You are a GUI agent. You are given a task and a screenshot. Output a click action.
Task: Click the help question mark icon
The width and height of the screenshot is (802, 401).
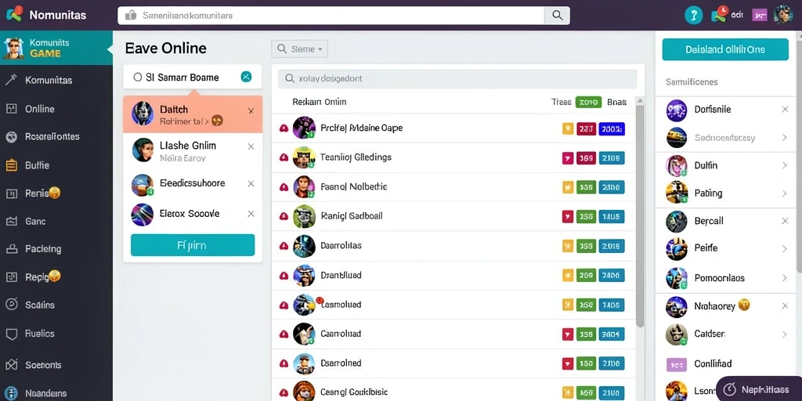[693, 16]
